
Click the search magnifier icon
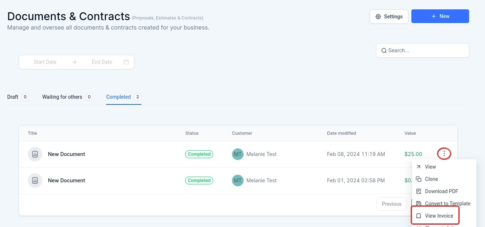click(x=384, y=50)
